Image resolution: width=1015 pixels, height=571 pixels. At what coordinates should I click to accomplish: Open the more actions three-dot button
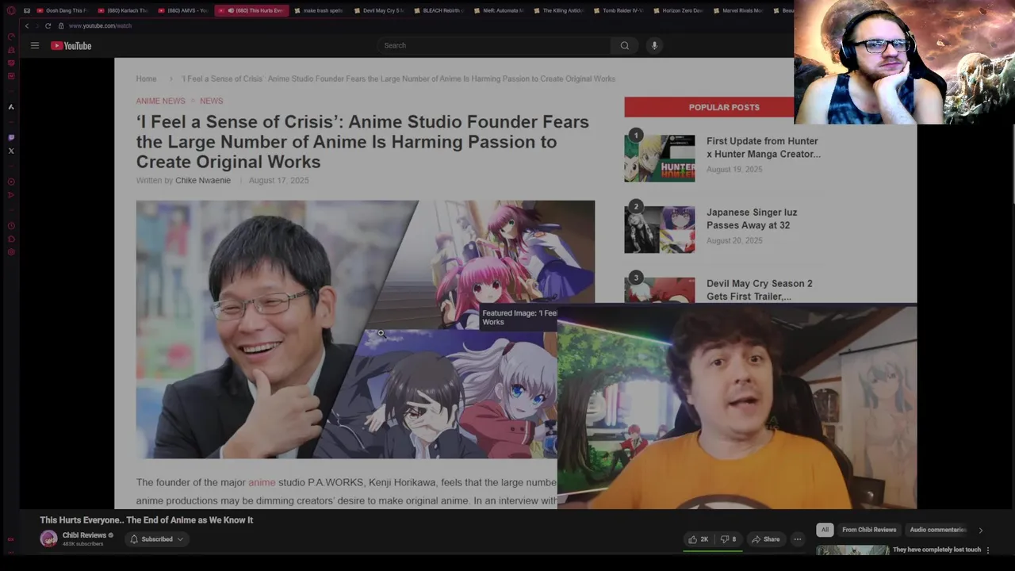pos(798,539)
